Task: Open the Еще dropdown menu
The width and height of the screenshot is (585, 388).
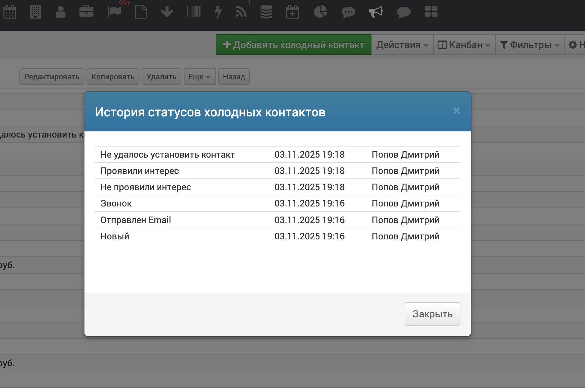Action: 199,77
